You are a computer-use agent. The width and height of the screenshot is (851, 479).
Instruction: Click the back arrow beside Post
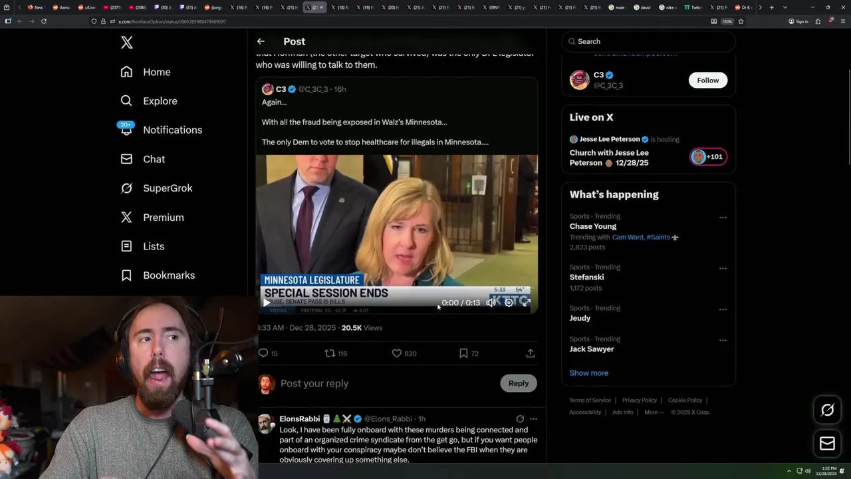(261, 41)
